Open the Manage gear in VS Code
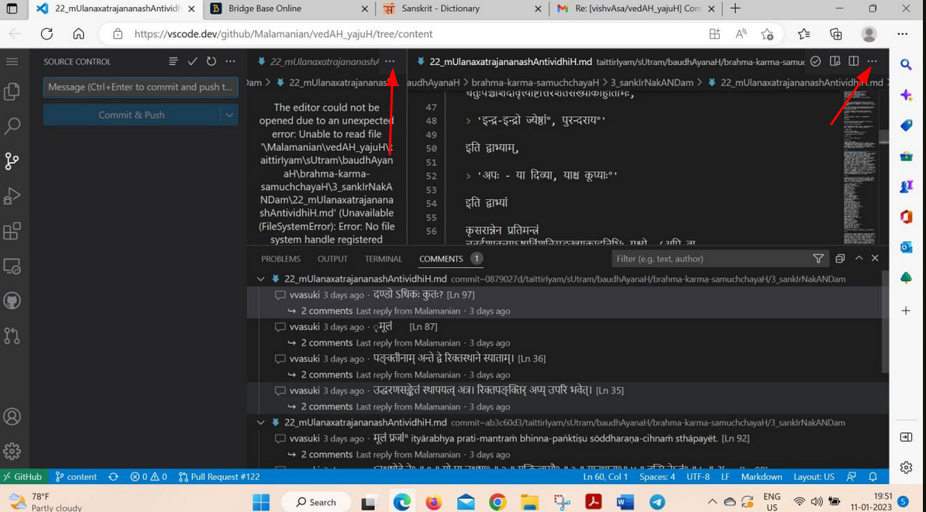 coord(12,451)
